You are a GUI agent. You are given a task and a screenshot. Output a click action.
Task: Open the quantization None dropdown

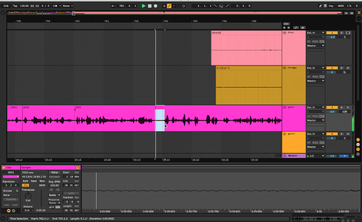pos(68,6)
